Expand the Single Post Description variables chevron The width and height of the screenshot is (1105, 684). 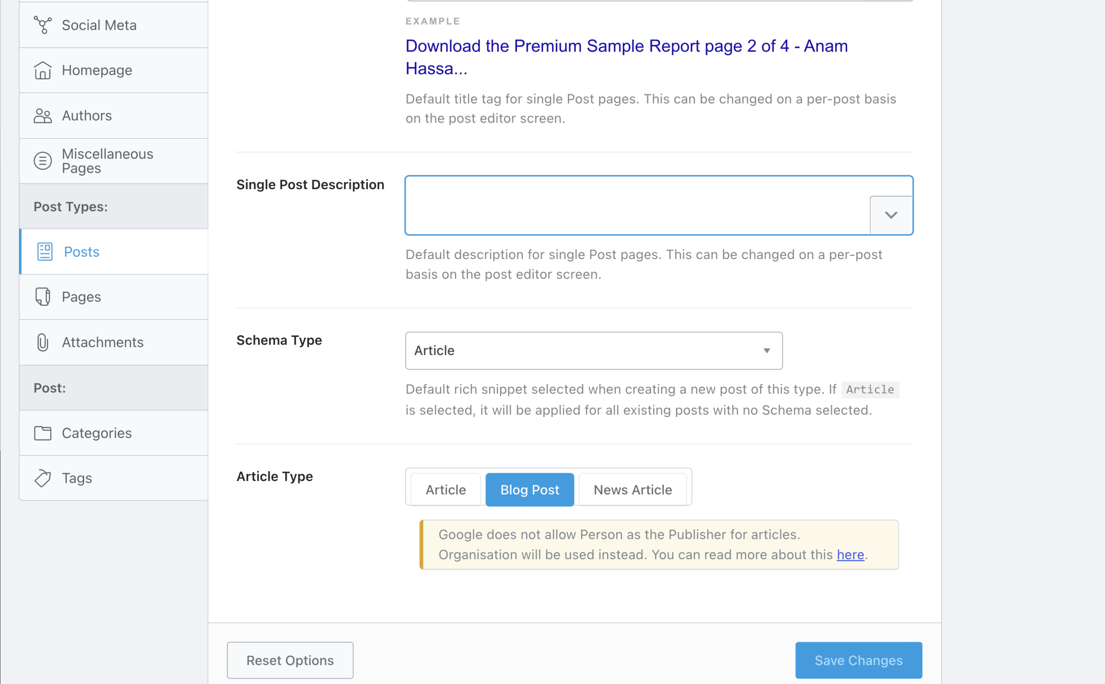891,215
